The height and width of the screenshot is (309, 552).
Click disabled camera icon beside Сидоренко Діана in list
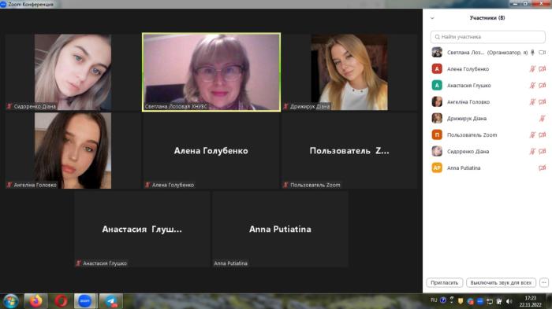coord(543,151)
